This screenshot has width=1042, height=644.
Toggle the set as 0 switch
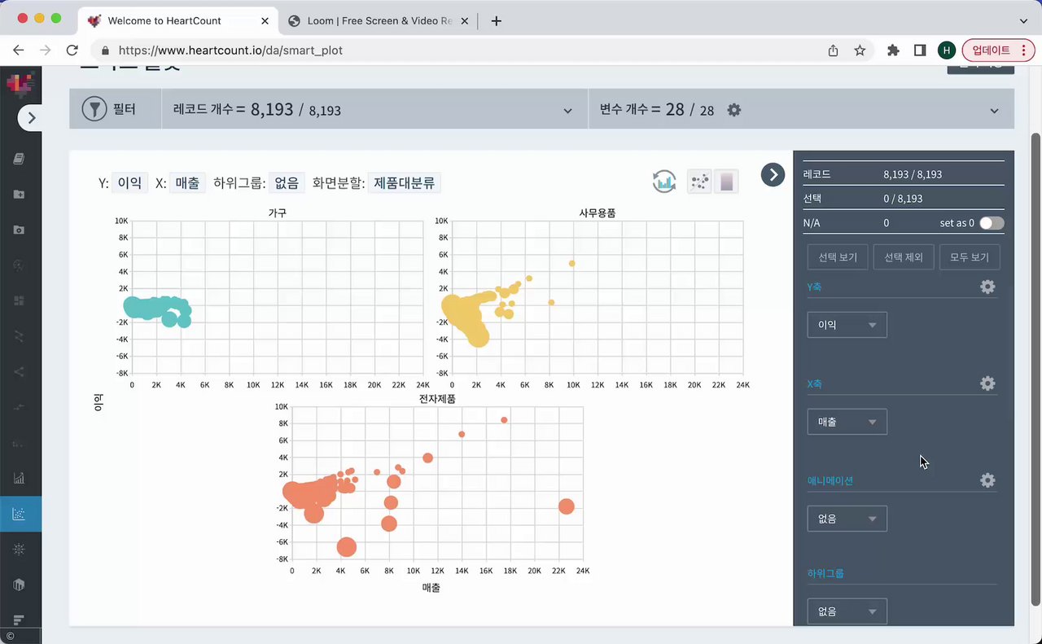click(992, 223)
